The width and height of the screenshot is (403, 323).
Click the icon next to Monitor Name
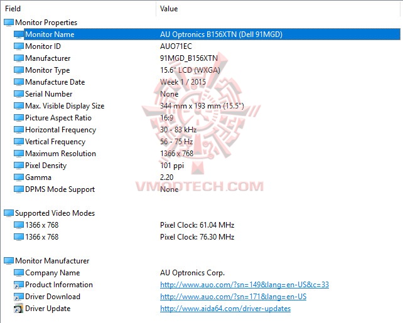19,34
